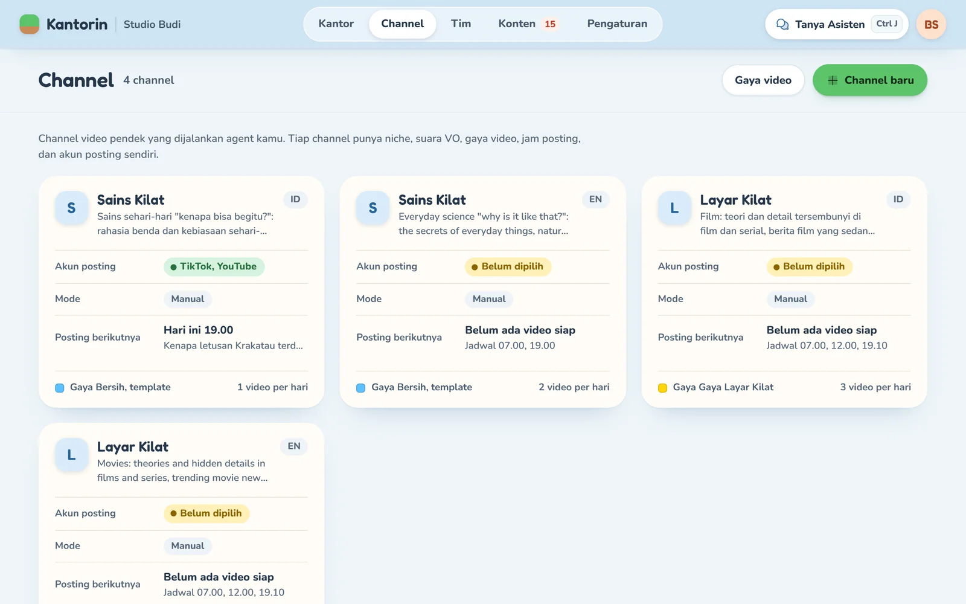
Task: Click the L avatar of Layar Kilat EN card
Action: tap(71, 455)
